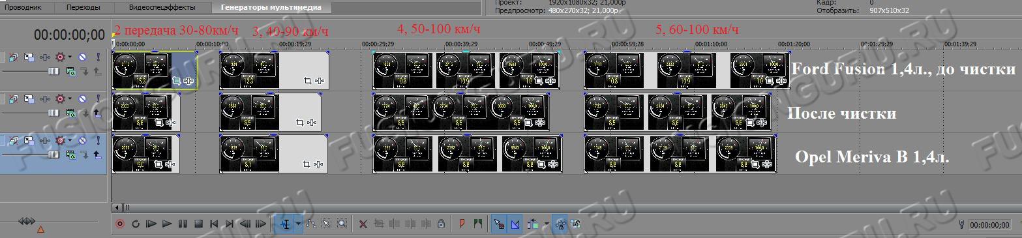Insert a marker with the red flag icon
Image resolution: width=1022 pixels, height=238 pixels.
point(462,224)
